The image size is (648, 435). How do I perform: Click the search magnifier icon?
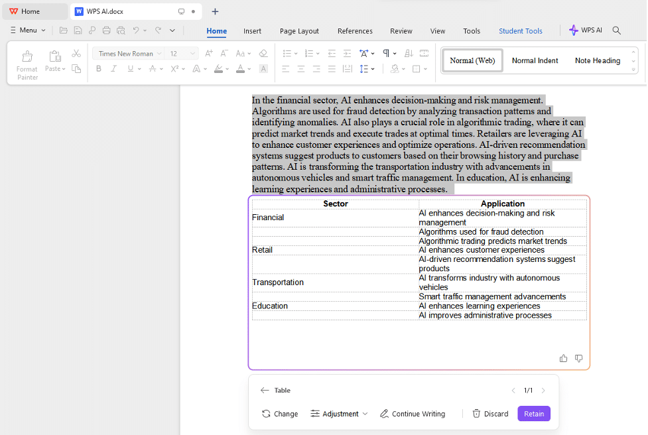pyautogui.click(x=617, y=30)
